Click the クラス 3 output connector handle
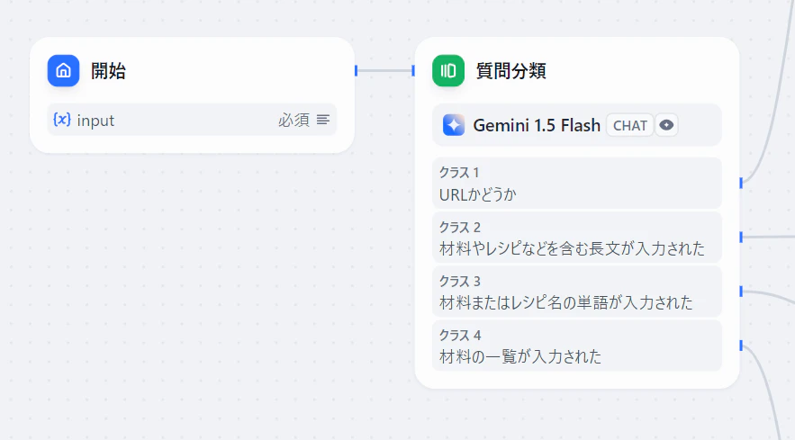Screen dimensions: 795x440 (741, 291)
